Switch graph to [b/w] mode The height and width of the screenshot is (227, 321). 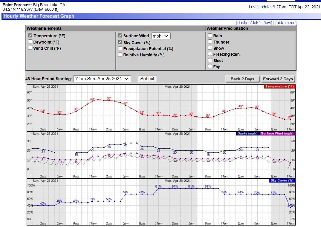click(268, 23)
